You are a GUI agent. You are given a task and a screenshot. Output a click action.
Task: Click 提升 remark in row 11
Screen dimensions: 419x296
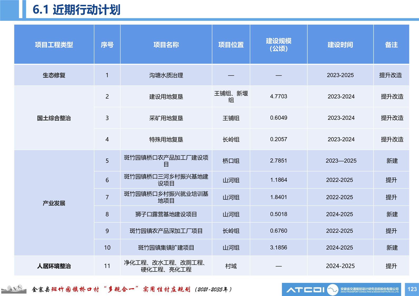(391, 266)
